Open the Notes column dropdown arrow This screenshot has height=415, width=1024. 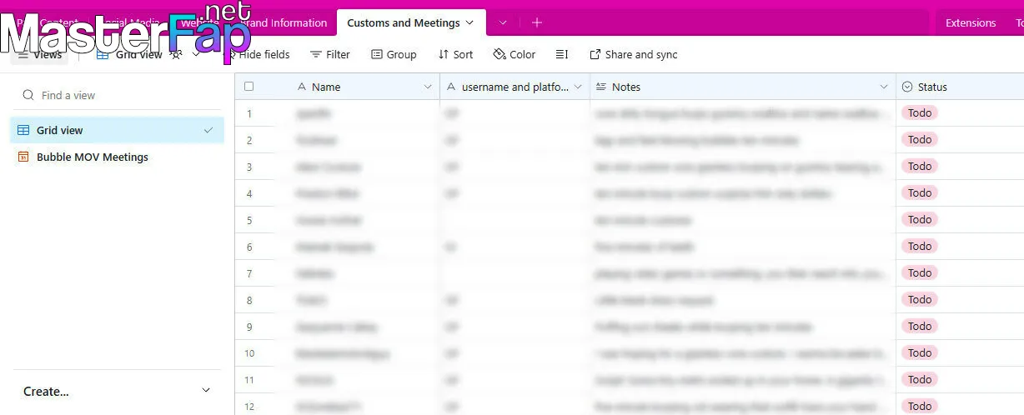(x=884, y=87)
